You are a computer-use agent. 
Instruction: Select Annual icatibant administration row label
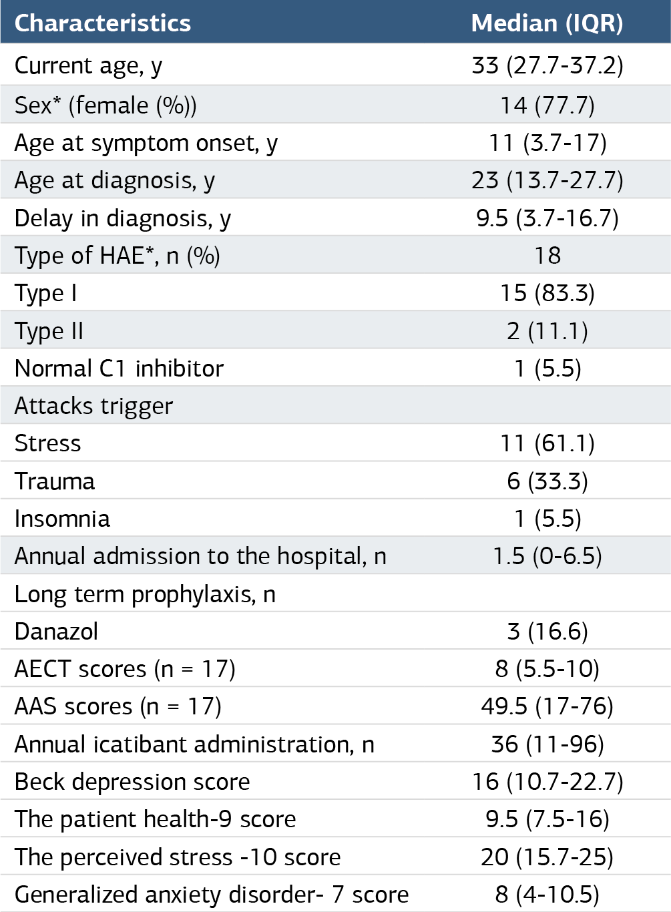coord(194,744)
